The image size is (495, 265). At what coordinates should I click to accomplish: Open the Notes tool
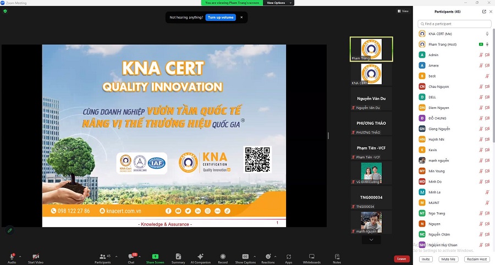[x=337, y=258]
